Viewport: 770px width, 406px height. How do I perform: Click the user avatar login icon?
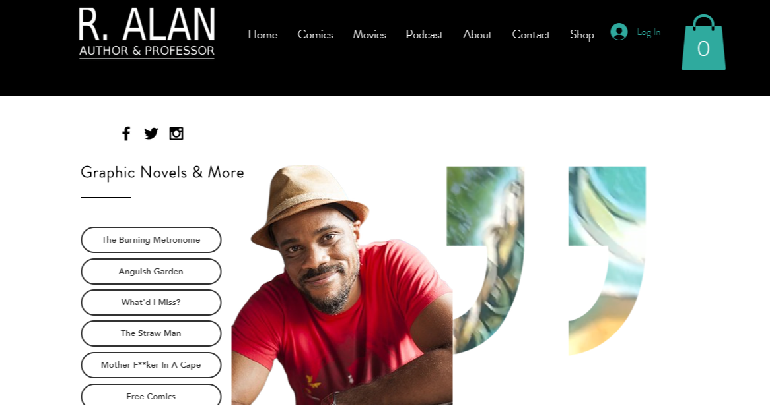click(619, 32)
